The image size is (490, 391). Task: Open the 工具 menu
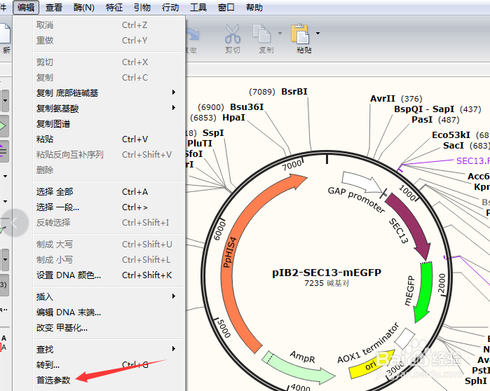click(x=198, y=7)
